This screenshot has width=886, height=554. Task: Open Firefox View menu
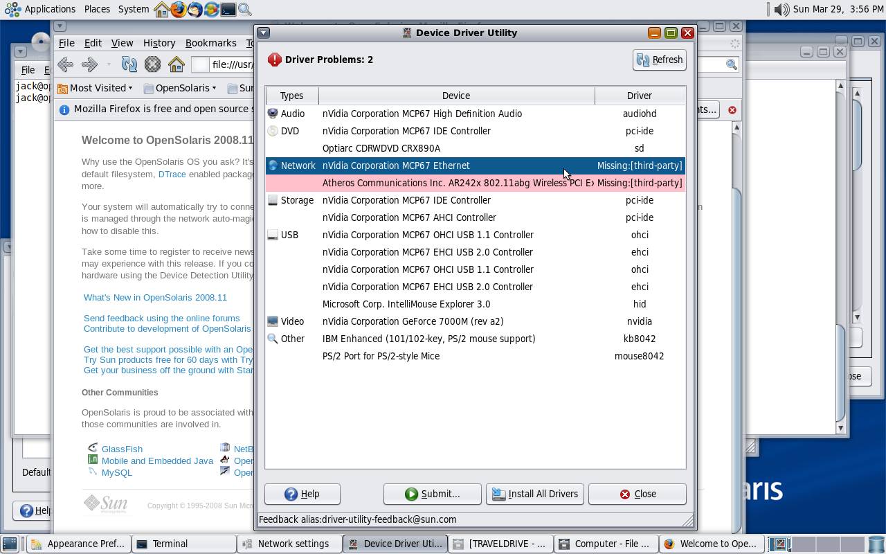coord(122,43)
